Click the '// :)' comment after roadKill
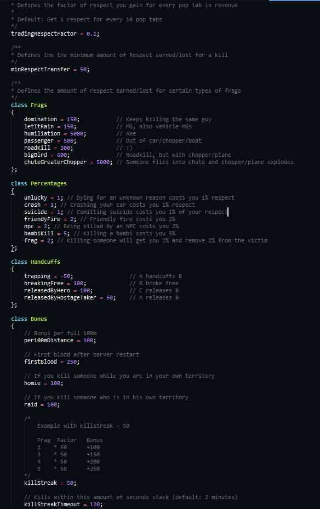Viewport: 320px width, 509px height. click(124, 148)
